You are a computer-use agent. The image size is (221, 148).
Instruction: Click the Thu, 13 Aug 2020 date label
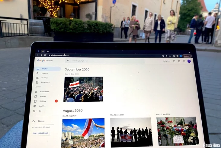(117, 115)
